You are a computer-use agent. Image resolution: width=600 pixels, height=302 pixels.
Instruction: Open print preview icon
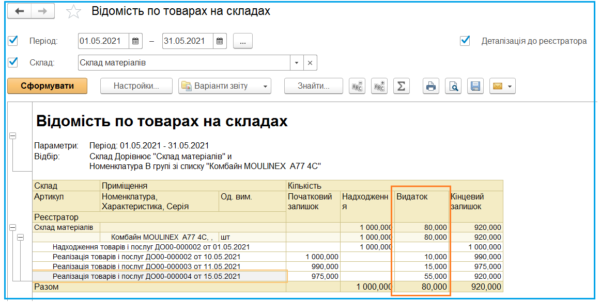tap(453, 86)
